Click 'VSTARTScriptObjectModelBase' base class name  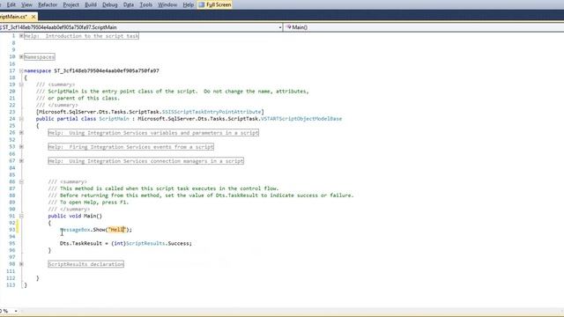click(301, 119)
